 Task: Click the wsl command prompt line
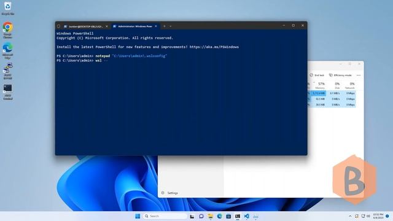coord(82,60)
